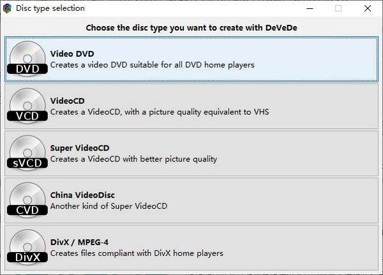383x275 pixels.
Task: Click the 'Choose the disc type' heading
Action: [191, 28]
